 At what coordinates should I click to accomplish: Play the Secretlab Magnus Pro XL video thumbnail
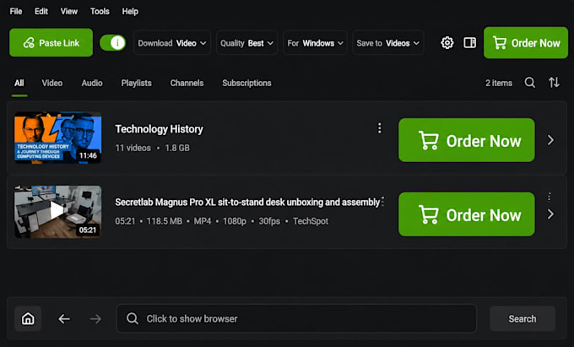58,212
